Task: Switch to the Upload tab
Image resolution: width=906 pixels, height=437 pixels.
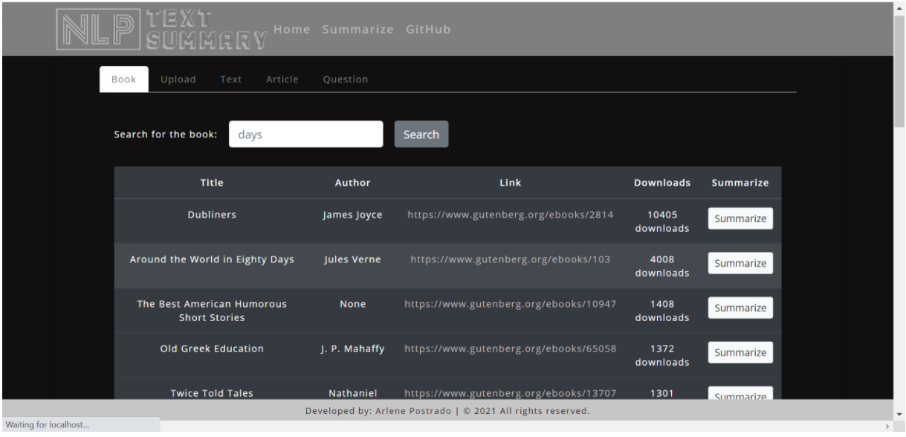Action: click(178, 79)
